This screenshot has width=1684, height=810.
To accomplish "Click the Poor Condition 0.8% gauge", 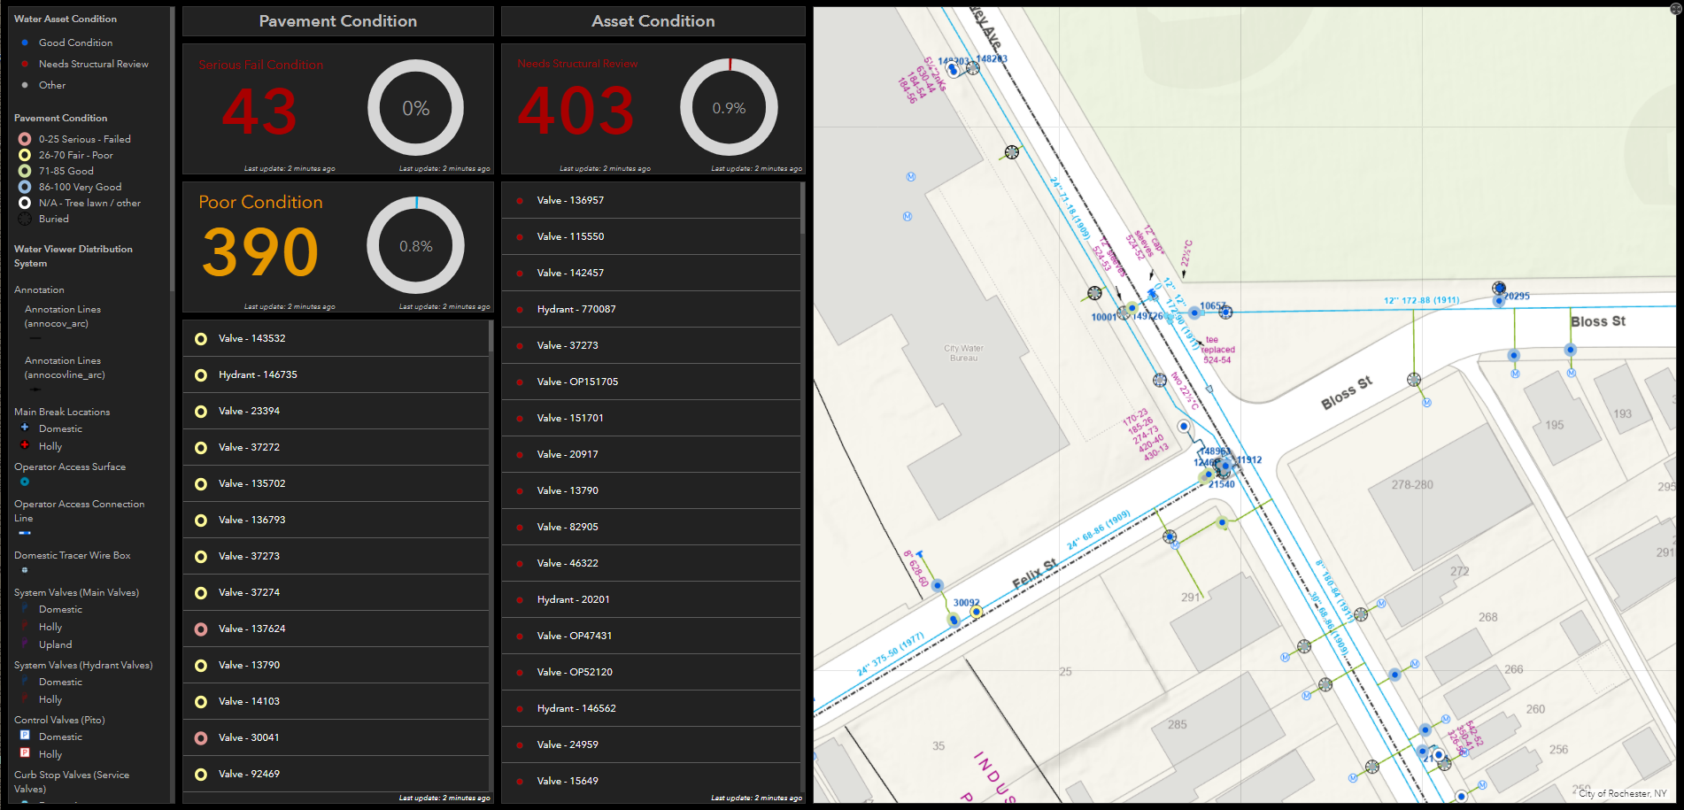I will 415,246.
